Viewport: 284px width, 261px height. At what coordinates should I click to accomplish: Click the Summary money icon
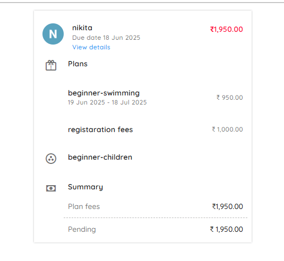pyautogui.click(x=51, y=188)
